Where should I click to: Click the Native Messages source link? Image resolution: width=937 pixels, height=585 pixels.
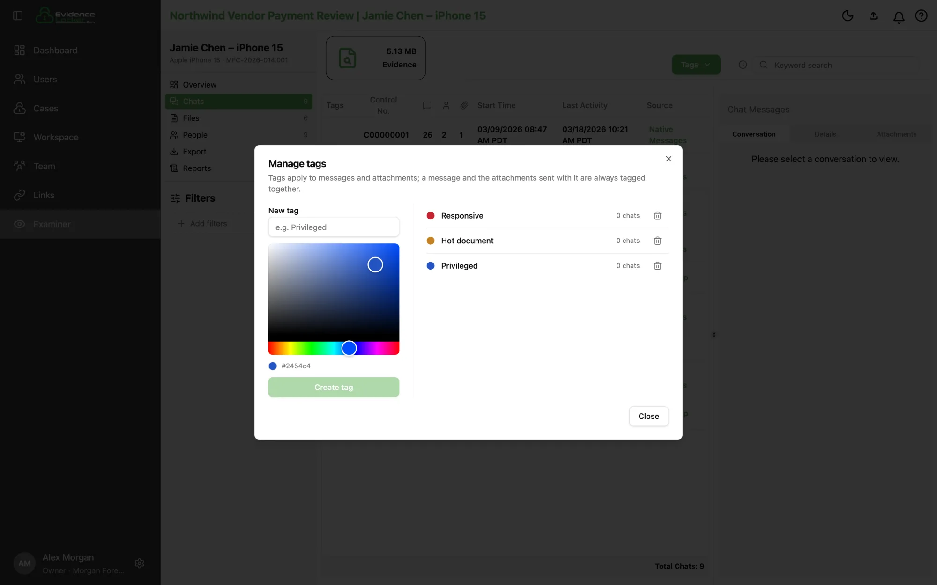[x=668, y=135]
